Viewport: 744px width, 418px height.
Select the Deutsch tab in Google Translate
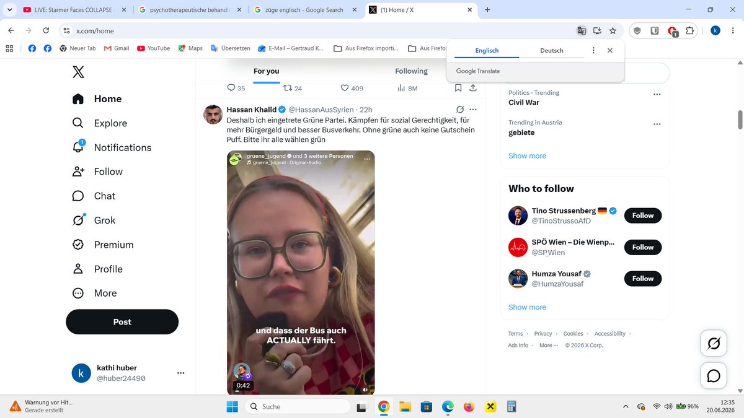coord(552,51)
